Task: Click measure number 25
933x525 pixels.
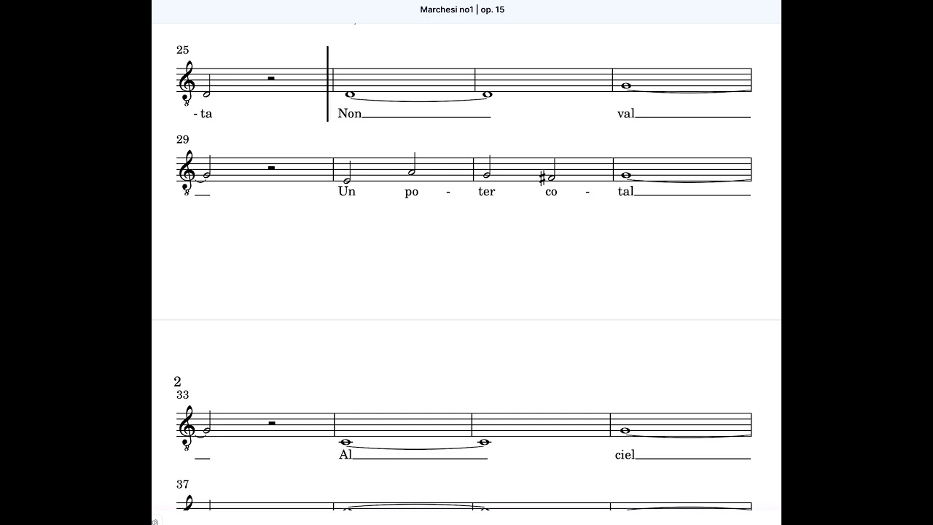Action: [182, 50]
